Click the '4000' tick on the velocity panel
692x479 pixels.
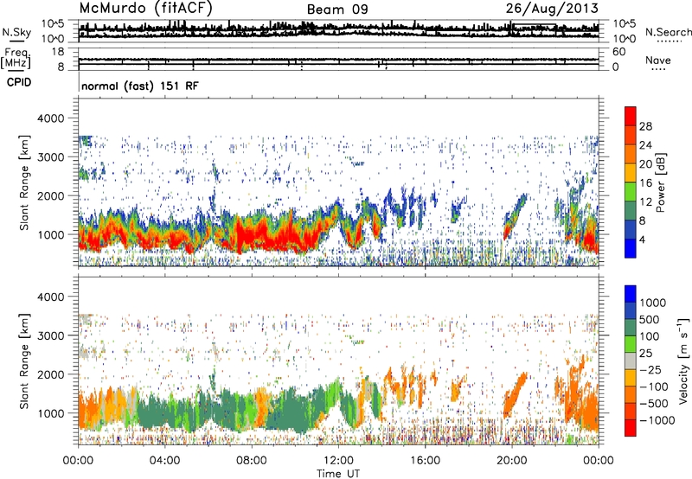pyautogui.click(x=51, y=297)
